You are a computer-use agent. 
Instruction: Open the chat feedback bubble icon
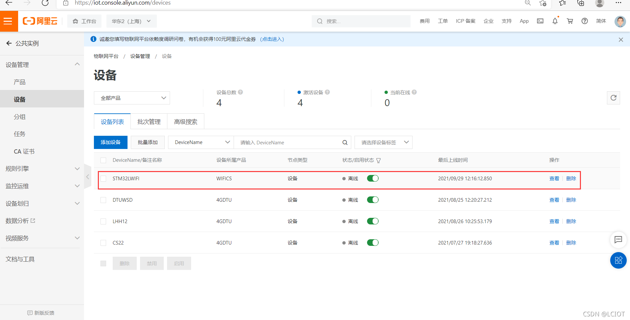pyautogui.click(x=618, y=240)
